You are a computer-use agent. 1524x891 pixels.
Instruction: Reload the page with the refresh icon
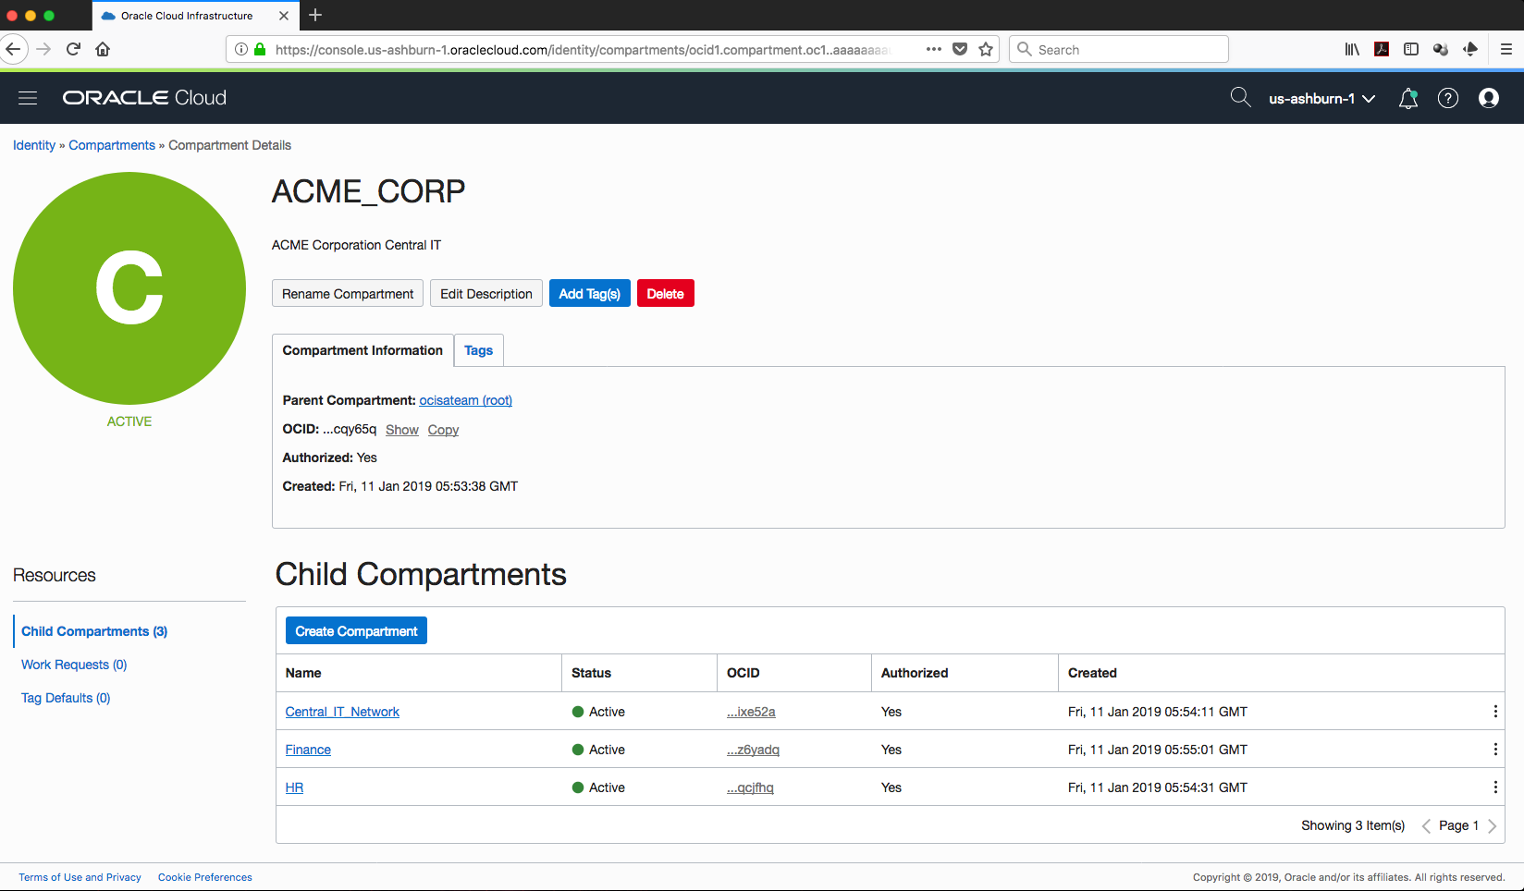coord(73,49)
